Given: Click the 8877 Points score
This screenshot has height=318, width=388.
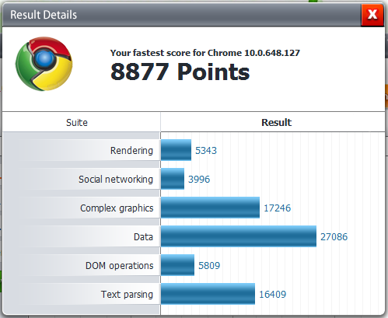Looking at the screenshot, I should pos(180,72).
